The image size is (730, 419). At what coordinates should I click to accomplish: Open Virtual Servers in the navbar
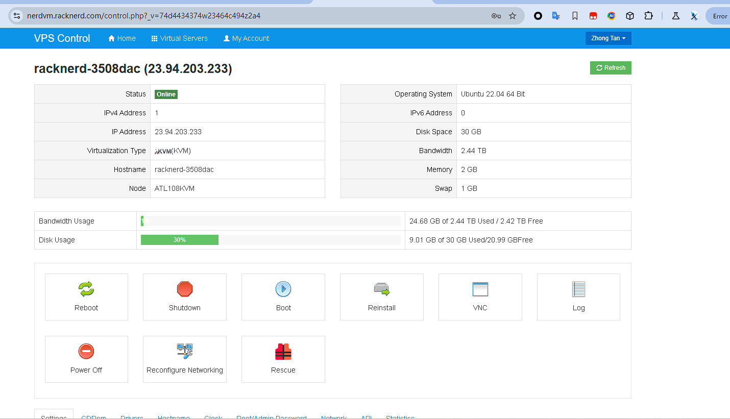click(180, 38)
